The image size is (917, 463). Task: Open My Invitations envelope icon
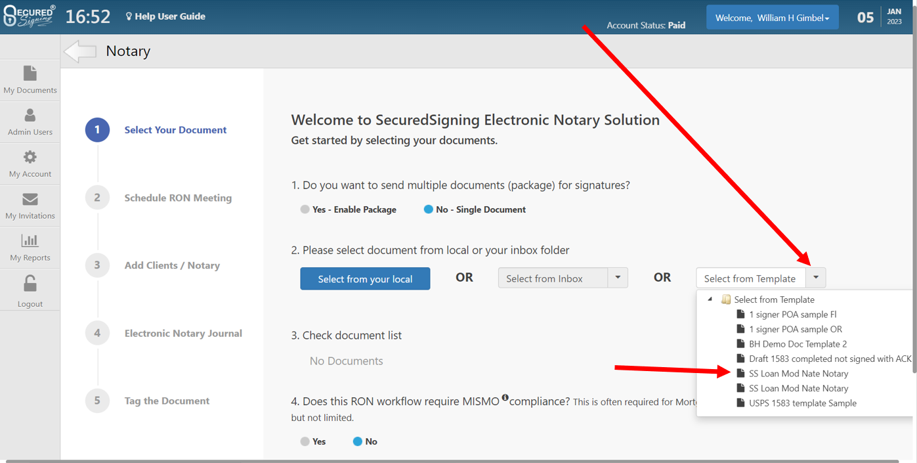(30, 199)
